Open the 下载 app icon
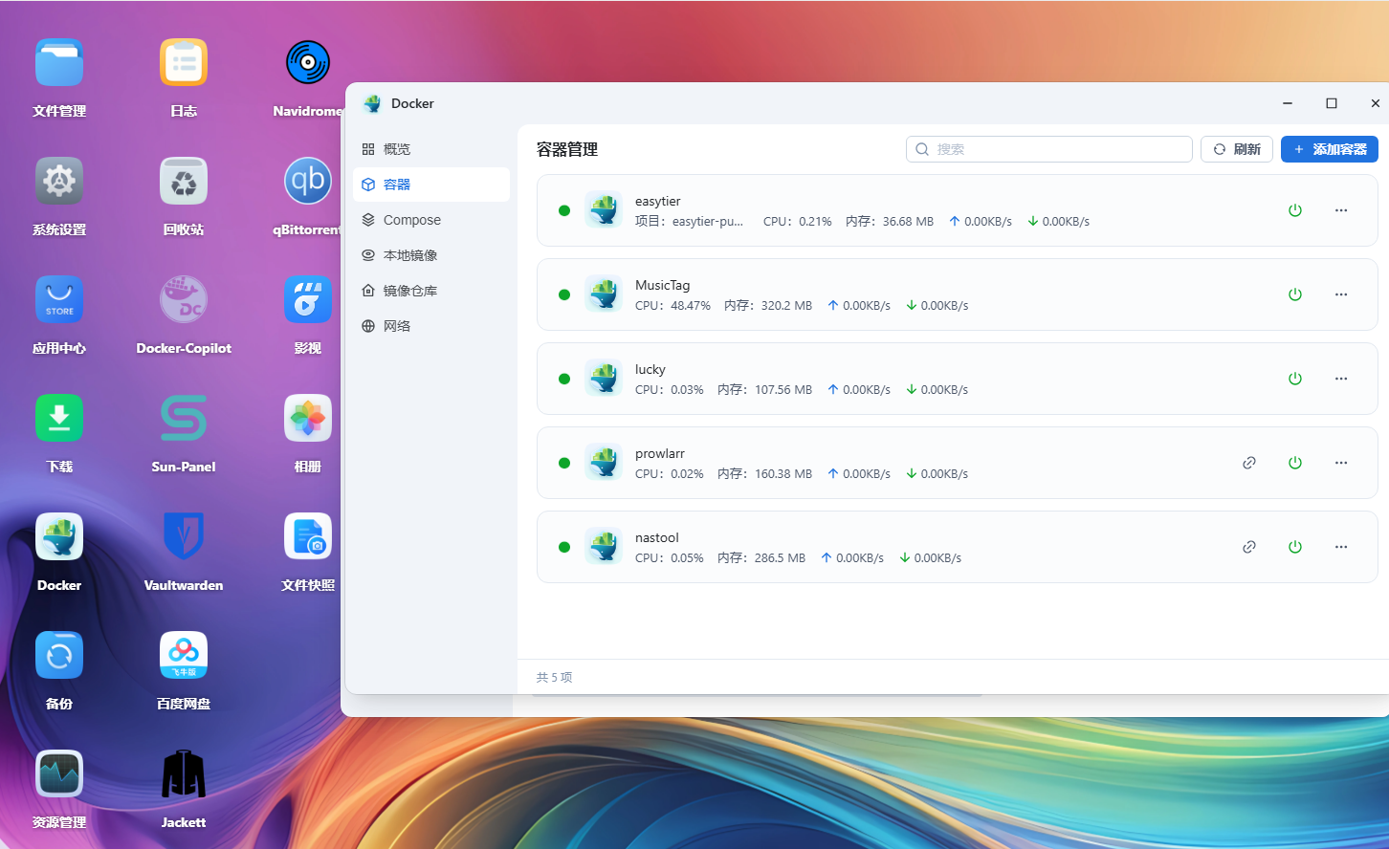1389x849 pixels. pos(59,419)
